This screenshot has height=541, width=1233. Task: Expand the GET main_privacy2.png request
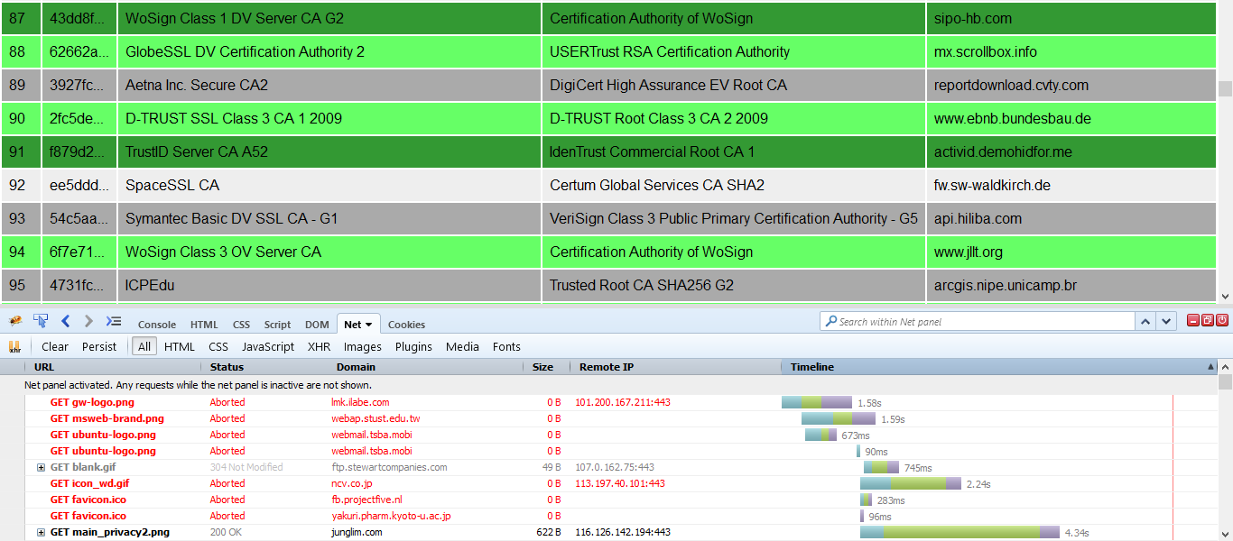coord(41,532)
